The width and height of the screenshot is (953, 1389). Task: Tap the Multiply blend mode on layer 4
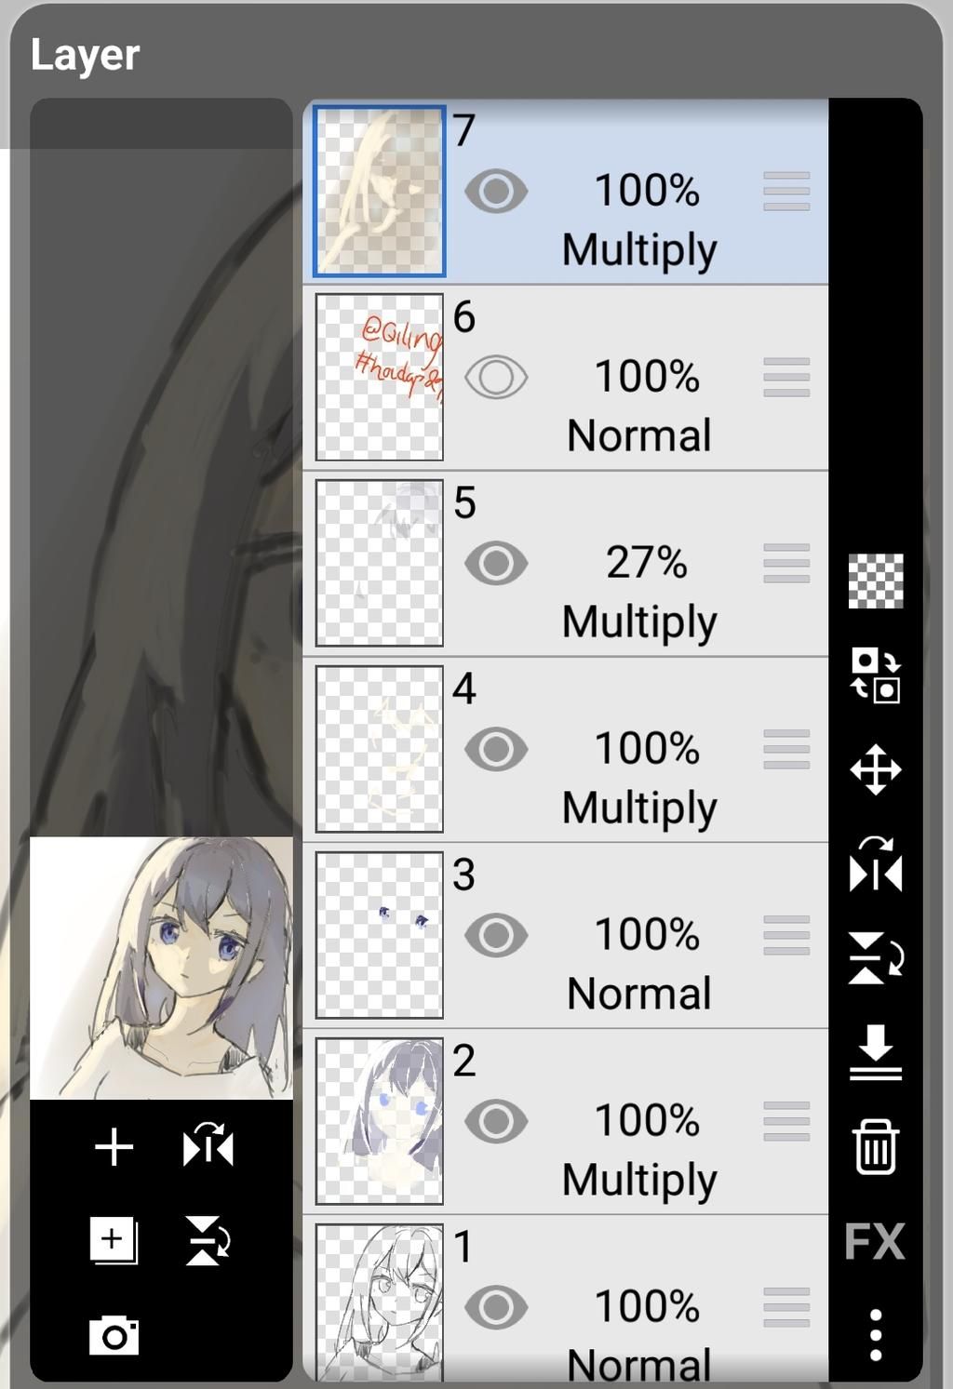pos(639,808)
